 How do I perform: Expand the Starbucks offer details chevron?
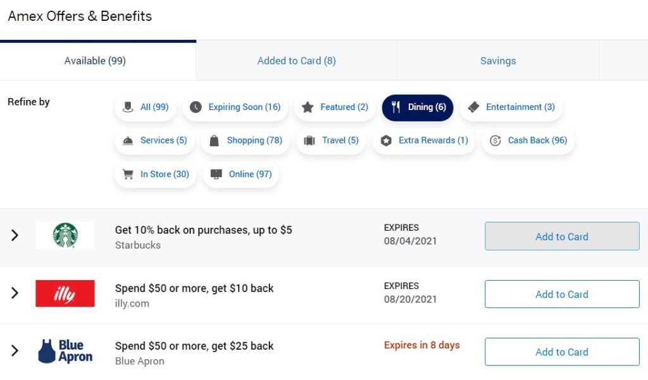[15, 235]
